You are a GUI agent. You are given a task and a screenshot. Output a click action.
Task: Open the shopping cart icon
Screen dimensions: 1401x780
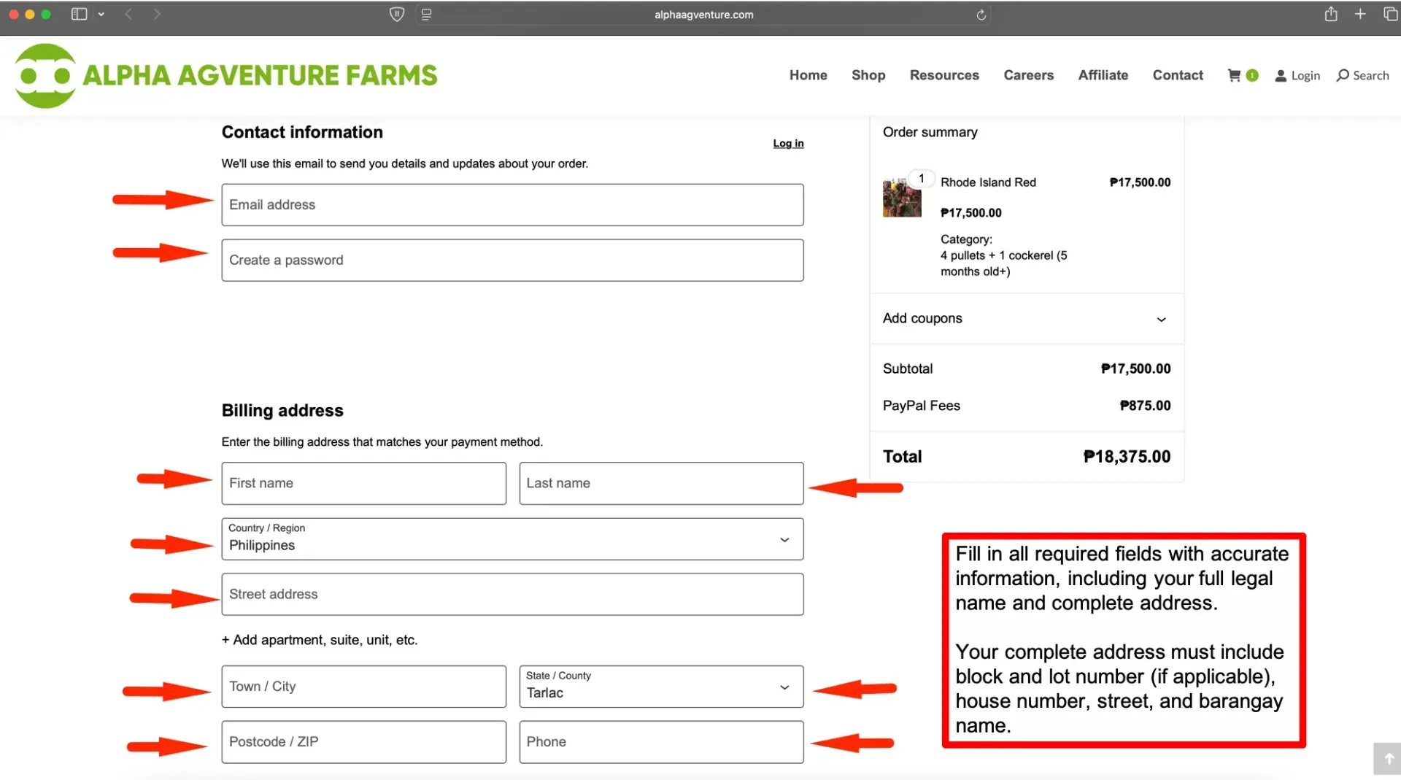[x=1235, y=75]
